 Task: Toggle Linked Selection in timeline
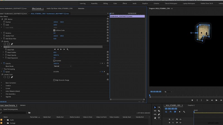[175, 112]
